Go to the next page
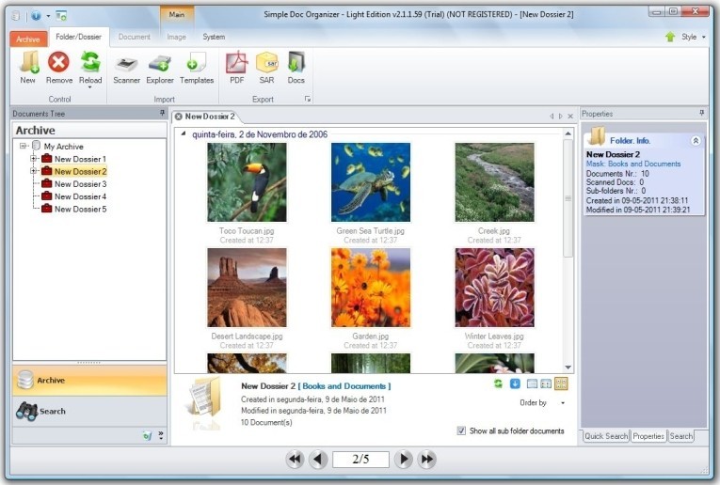The height and width of the screenshot is (485, 720). [404, 459]
